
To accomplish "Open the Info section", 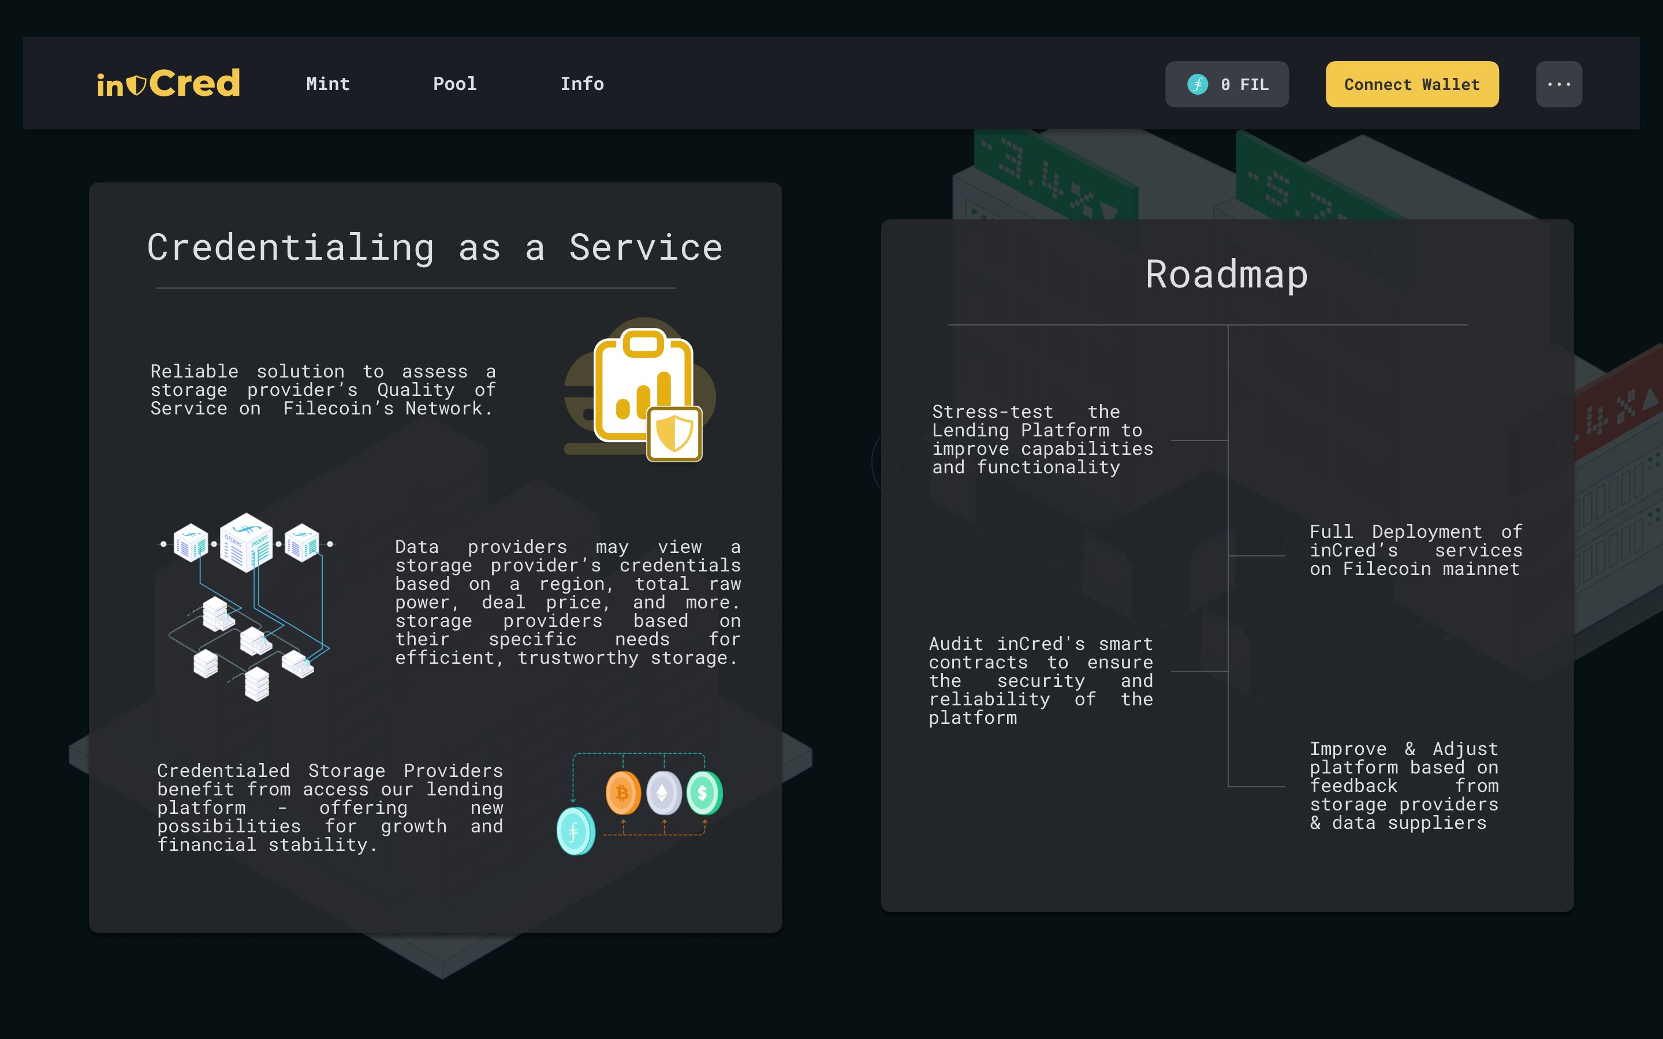I will pos(582,84).
